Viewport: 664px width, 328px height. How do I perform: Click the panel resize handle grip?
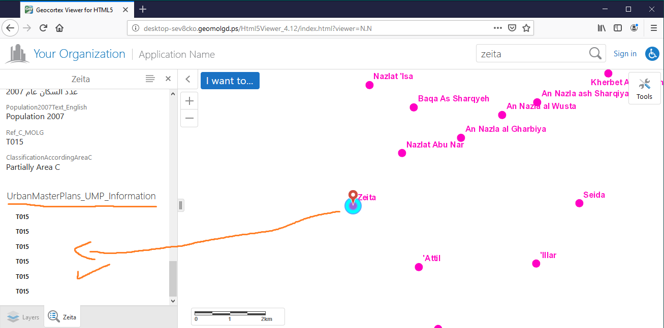[181, 205]
